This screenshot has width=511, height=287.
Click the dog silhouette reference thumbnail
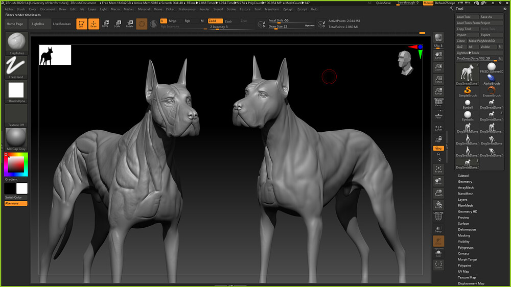tap(55, 55)
